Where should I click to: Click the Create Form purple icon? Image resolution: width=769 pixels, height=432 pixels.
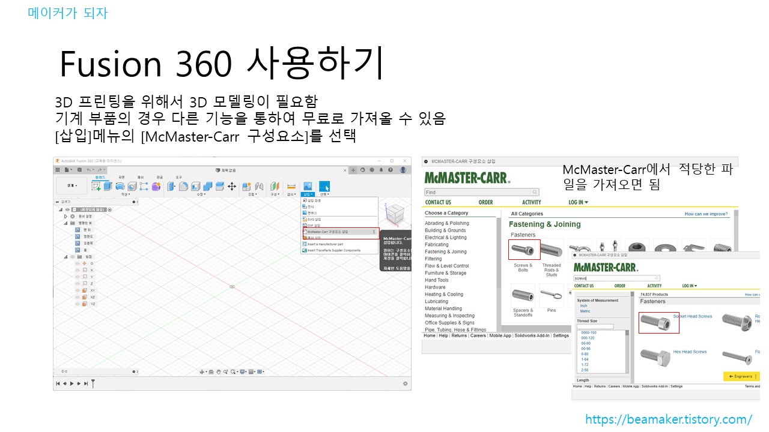pyautogui.click(x=156, y=186)
